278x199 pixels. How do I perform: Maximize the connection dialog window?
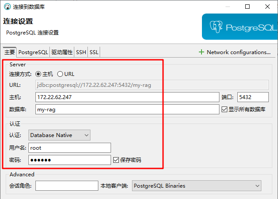pos(247,7)
